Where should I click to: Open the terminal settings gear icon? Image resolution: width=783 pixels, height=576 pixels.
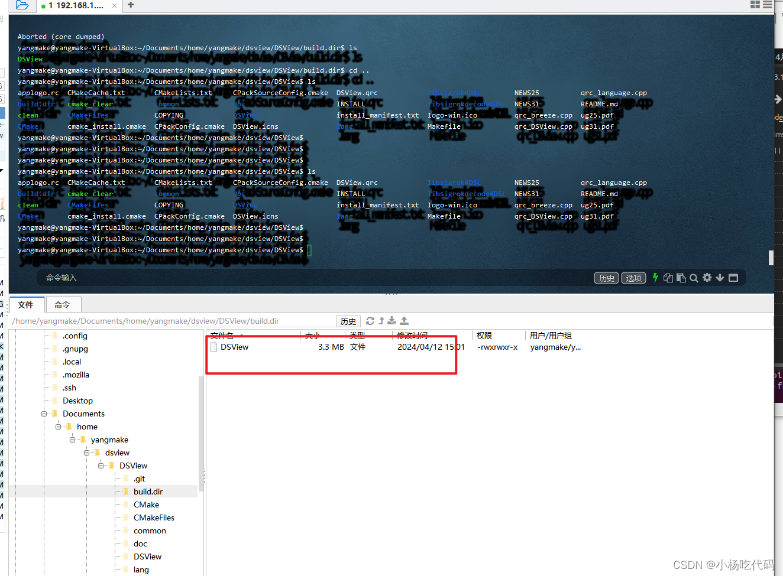[x=707, y=278]
